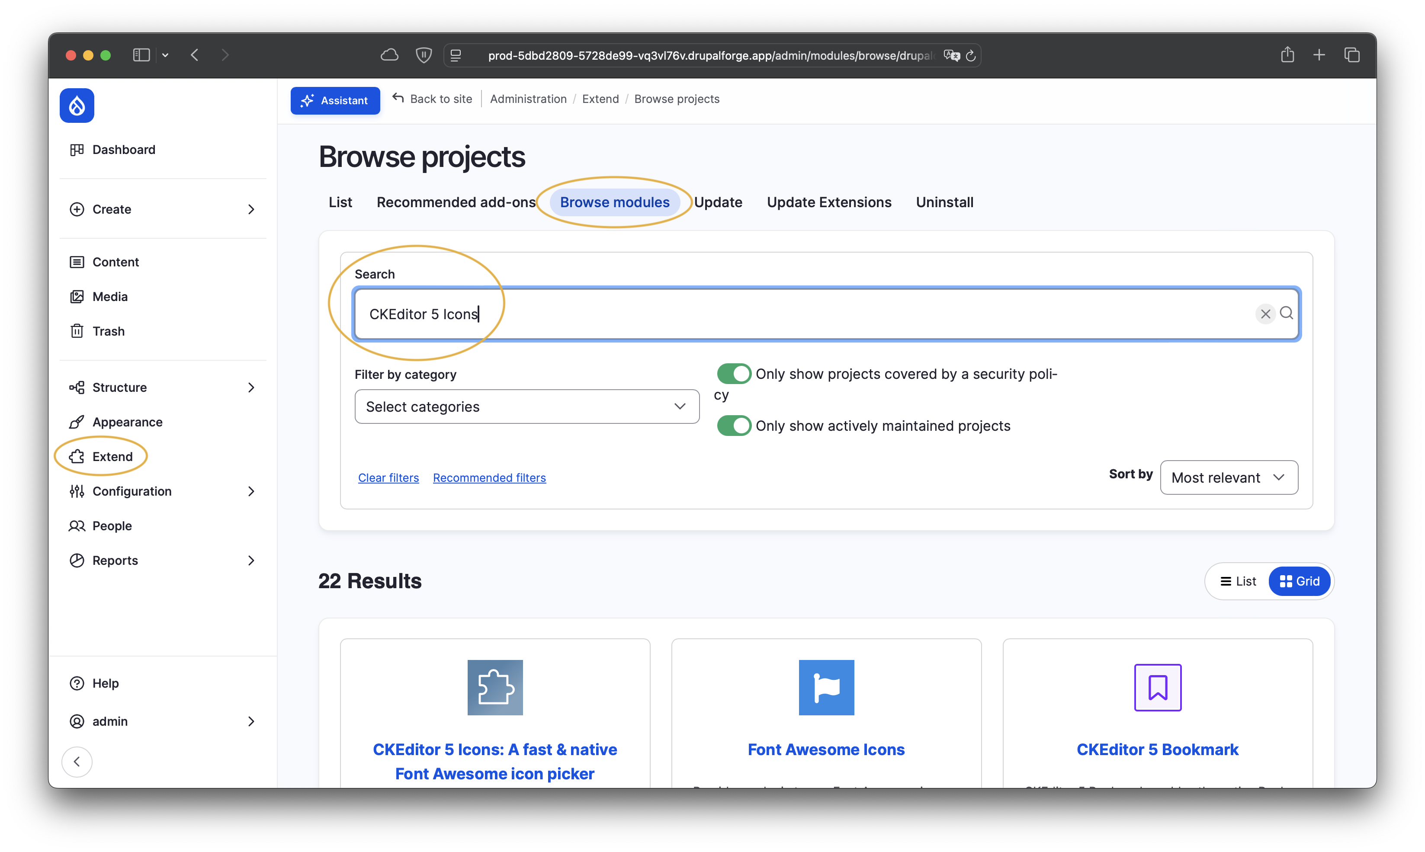Click Font Awesome Icons flag logo
This screenshot has height=852, width=1425.
click(x=826, y=687)
